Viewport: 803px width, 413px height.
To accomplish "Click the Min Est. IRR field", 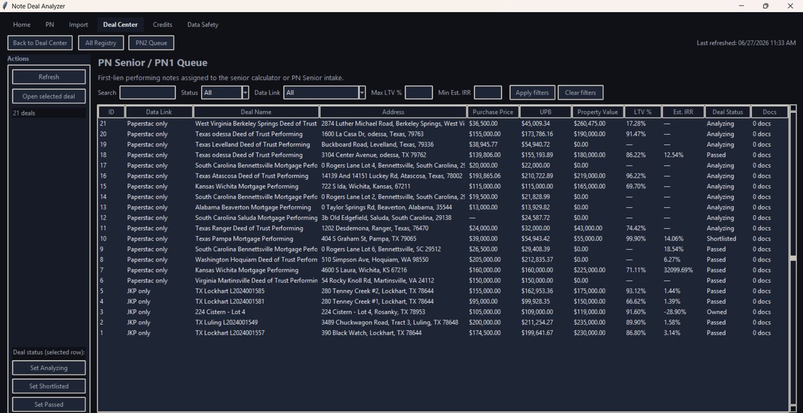I will coord(488,92).
